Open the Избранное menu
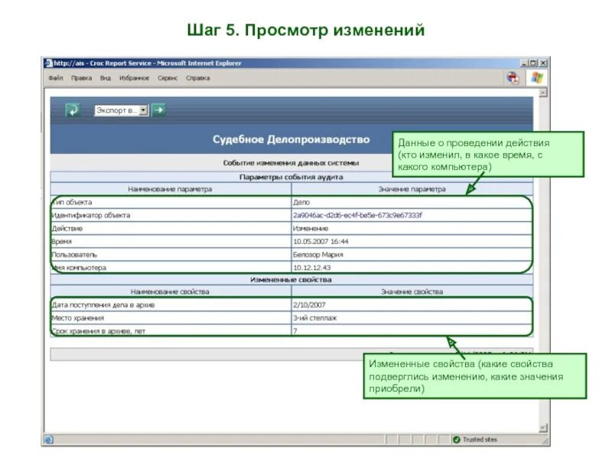Screen dimensions: 612x459 click(135, 78)
